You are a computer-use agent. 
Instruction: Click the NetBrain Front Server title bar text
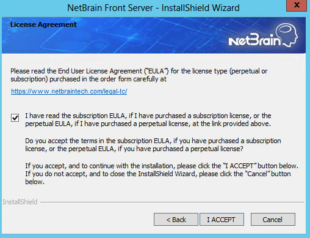(153, 8)
